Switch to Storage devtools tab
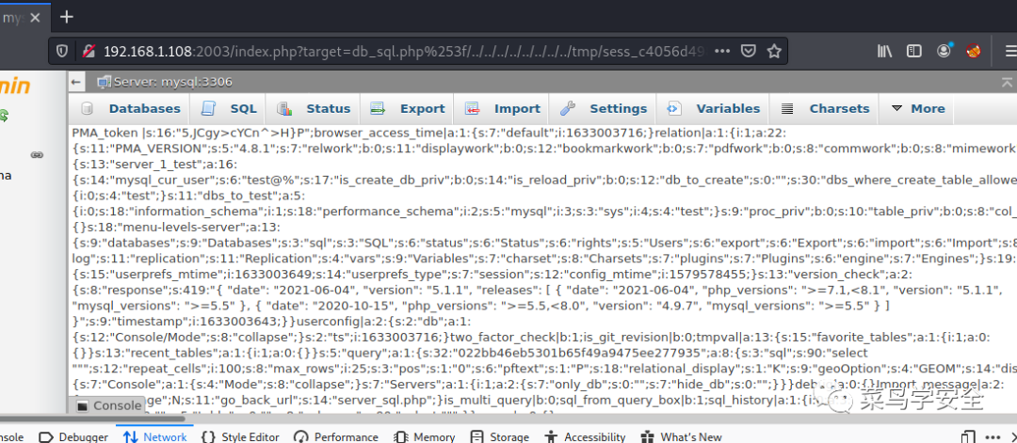 coord(499,437)
